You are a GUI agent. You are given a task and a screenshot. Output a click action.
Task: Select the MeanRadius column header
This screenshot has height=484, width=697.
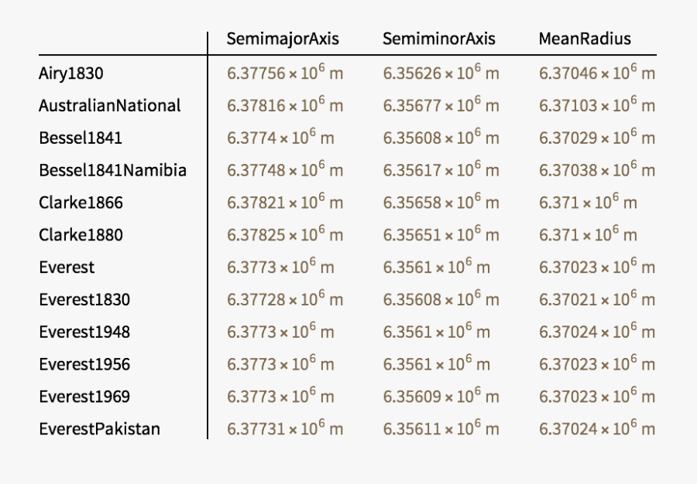[585, 39]
